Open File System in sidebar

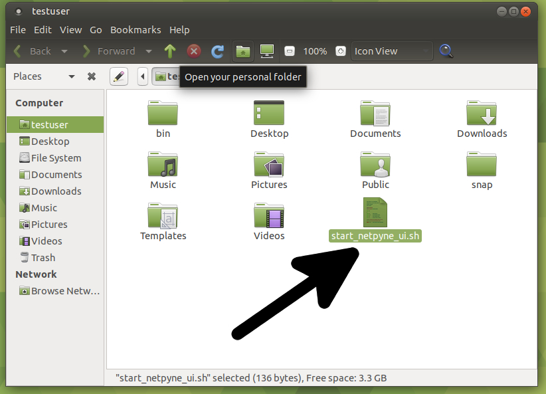point(55,158)
